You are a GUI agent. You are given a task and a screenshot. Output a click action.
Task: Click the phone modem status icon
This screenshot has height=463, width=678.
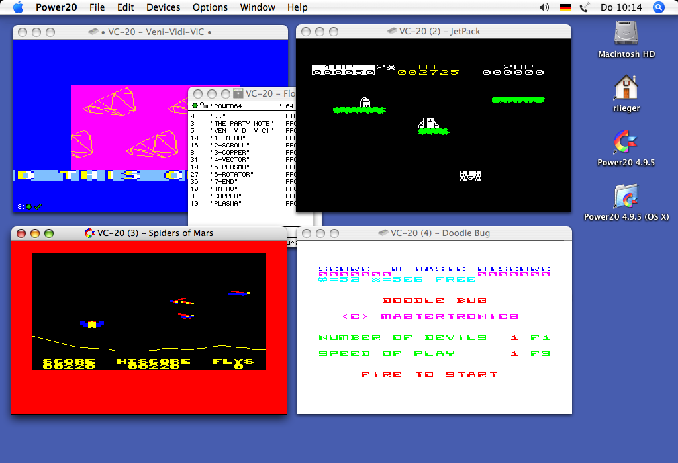584,7
